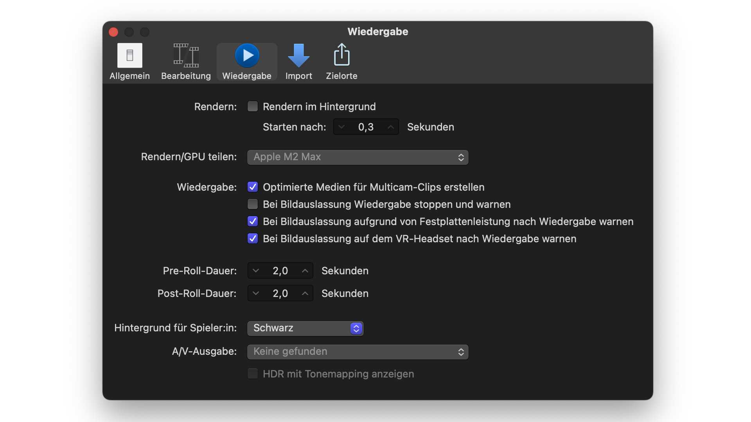Screen dimensions: 751x422
Task: Enable Rendern im Hintergrund checkbox
Action: (253, 107)
